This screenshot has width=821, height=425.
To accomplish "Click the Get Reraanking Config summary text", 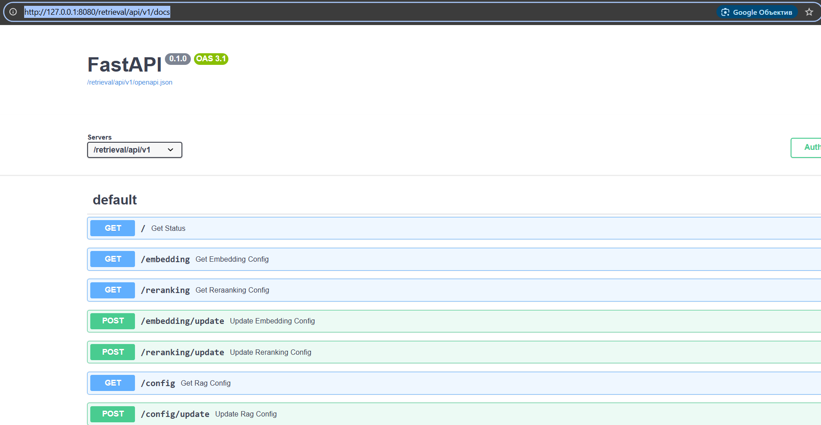I will 232,290.
